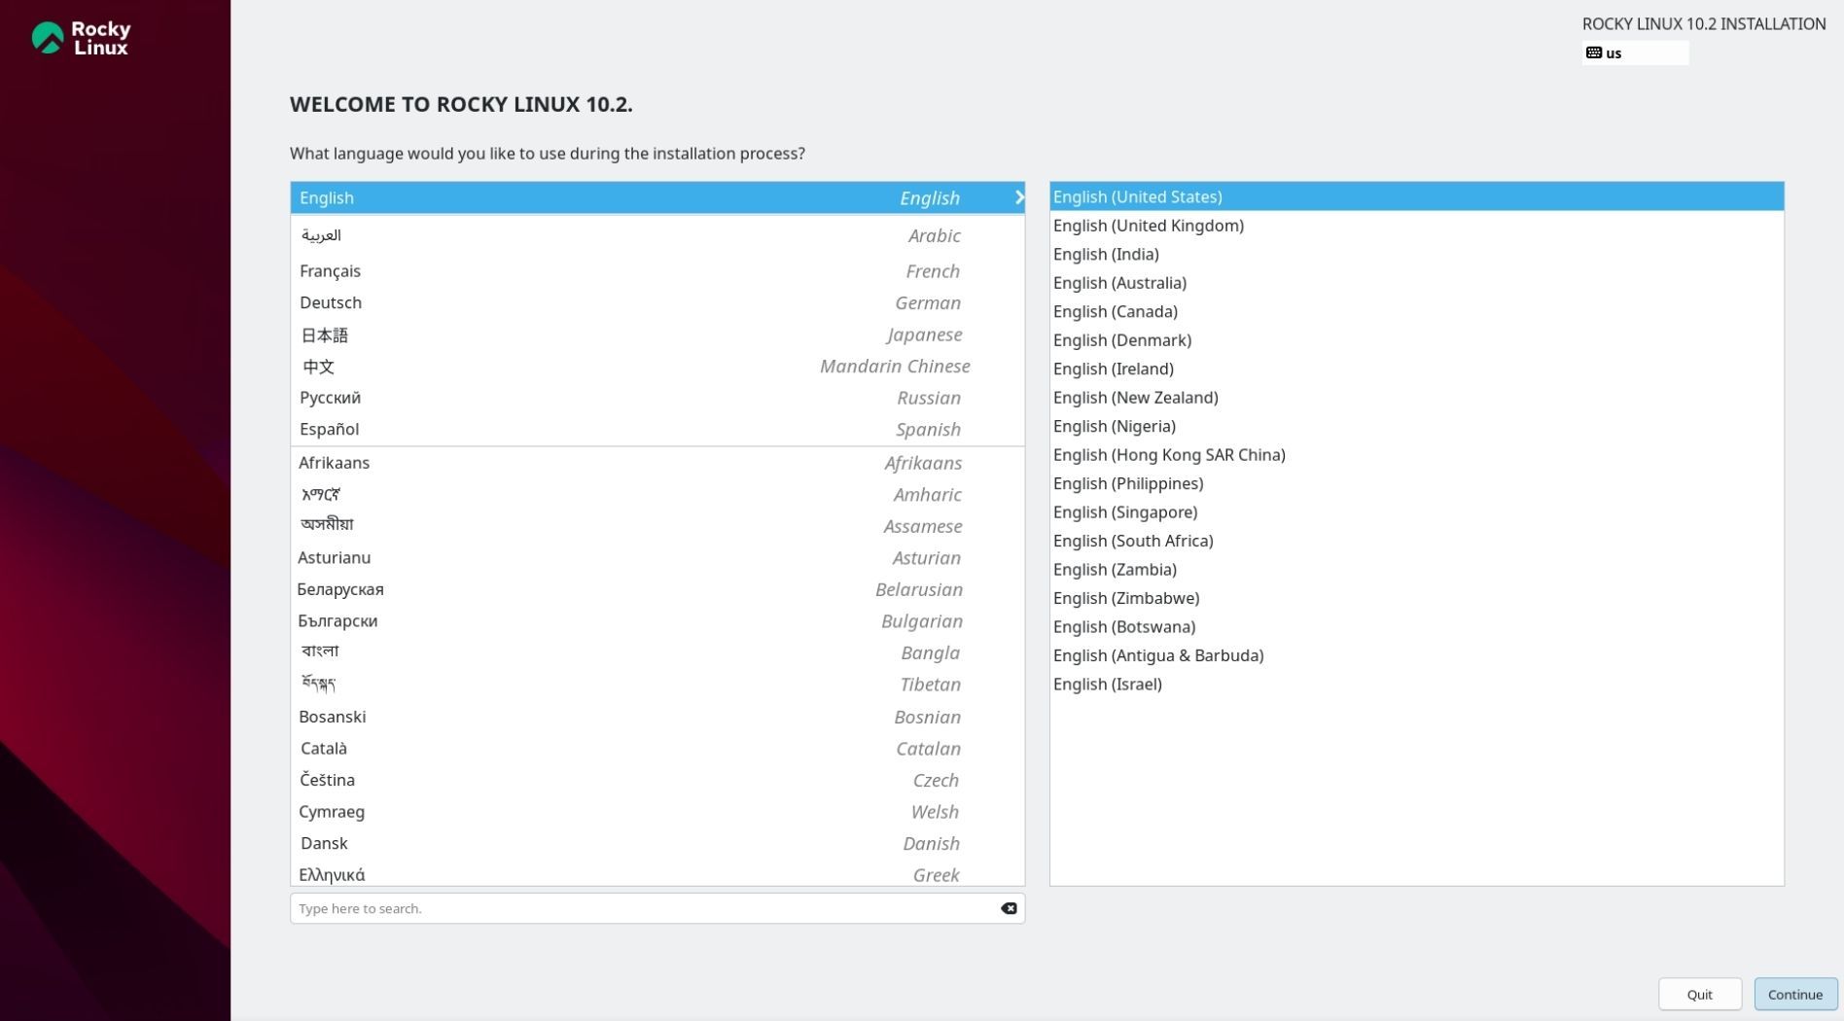
Task: Select English (Ireland) locale
Action: (1417, 369)
